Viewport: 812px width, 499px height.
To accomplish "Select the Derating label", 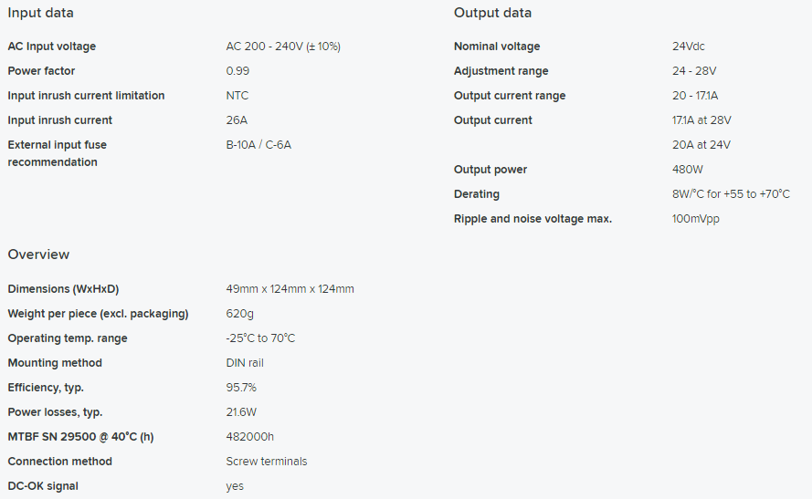I will tap(477, 194).
